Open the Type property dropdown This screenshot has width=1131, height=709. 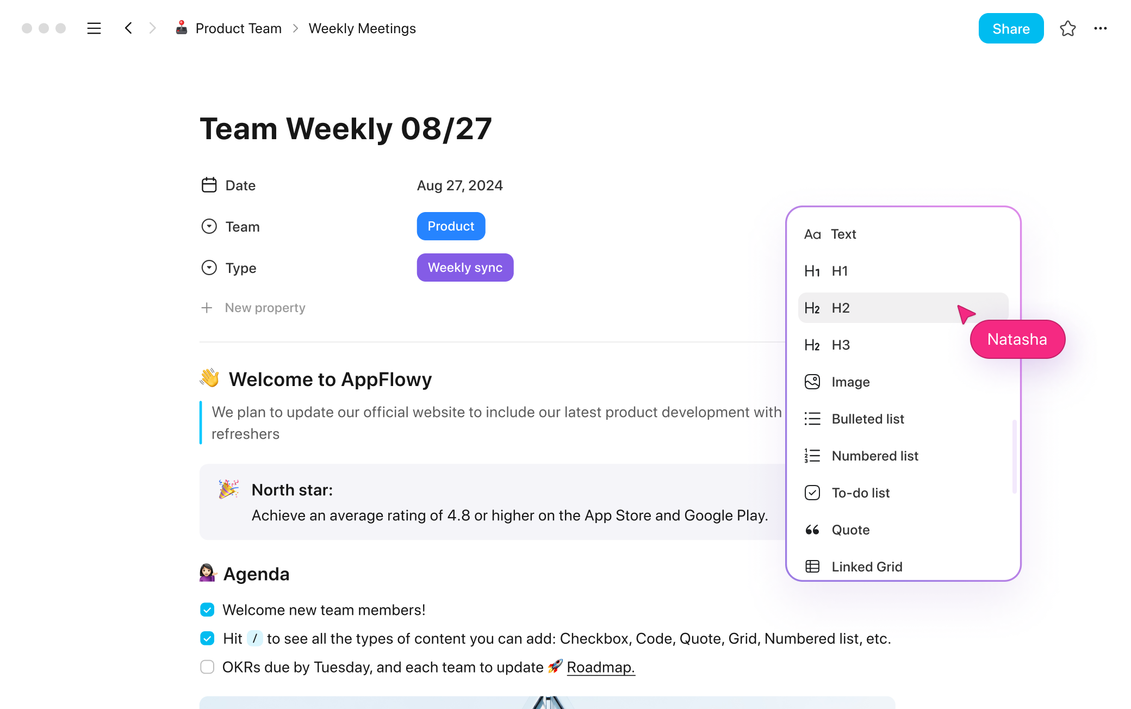(x=465, y=267)
